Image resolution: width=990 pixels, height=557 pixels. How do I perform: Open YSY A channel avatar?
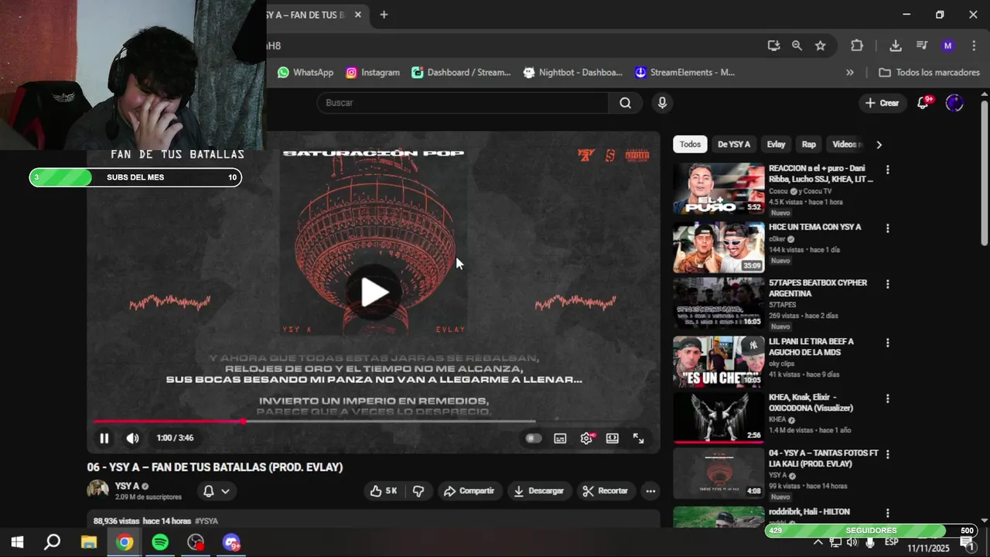coord(98,490)
